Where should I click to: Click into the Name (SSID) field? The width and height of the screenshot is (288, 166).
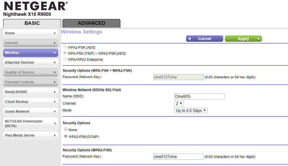pyautogui.click(x=199, y=96)
